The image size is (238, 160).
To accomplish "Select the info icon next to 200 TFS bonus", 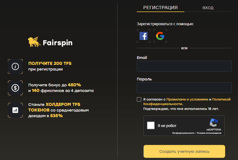I will tap(15, 66).
